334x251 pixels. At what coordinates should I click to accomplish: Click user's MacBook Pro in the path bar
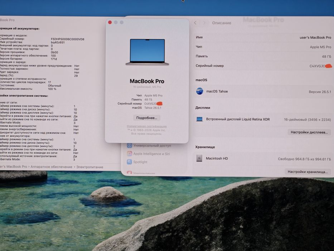tap(14, 167)
